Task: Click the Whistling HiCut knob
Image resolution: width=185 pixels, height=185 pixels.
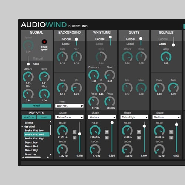Action: (95, 131)
